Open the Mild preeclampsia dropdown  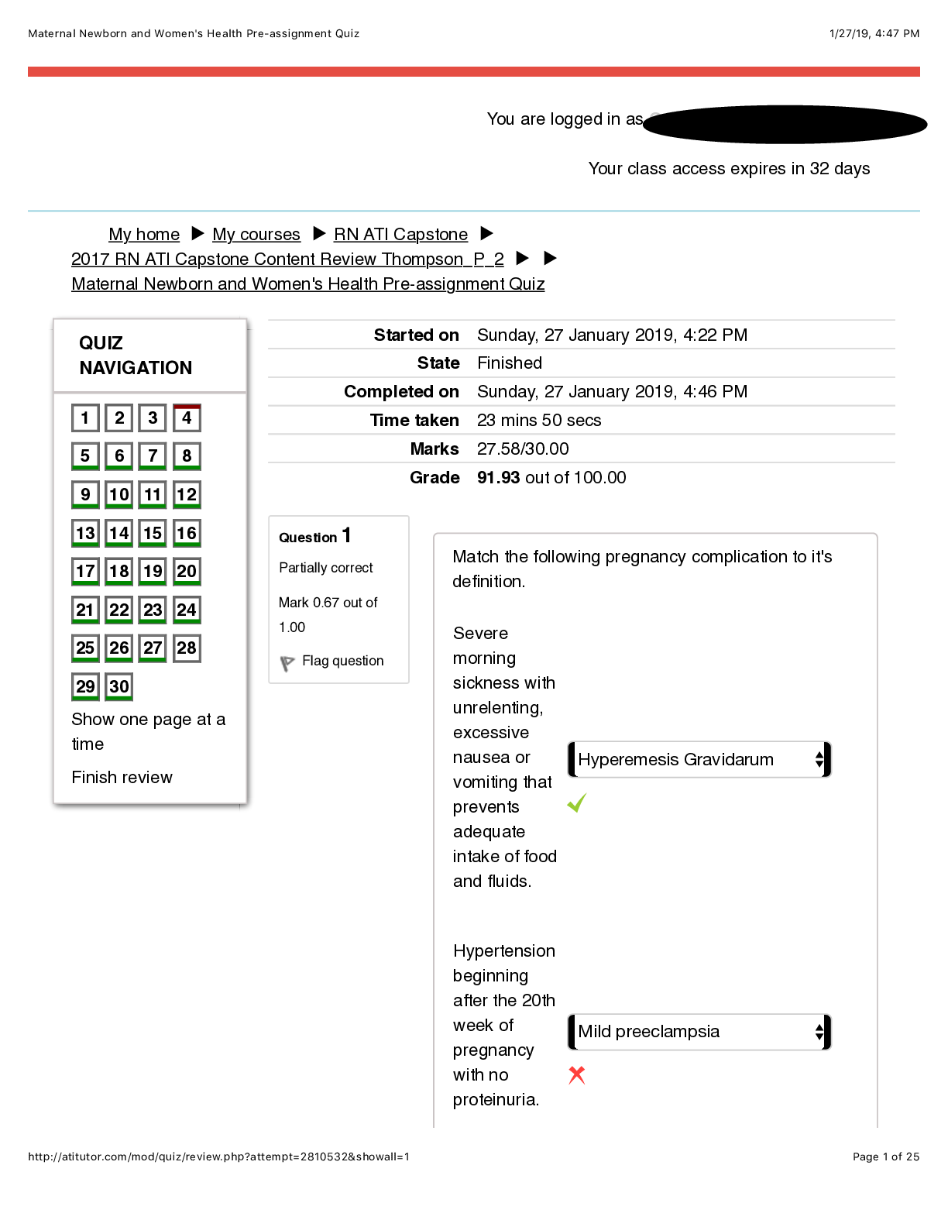coord(699,1032)
